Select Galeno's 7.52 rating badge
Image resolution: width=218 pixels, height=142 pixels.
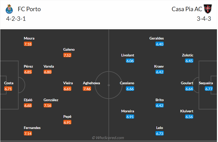67,55
